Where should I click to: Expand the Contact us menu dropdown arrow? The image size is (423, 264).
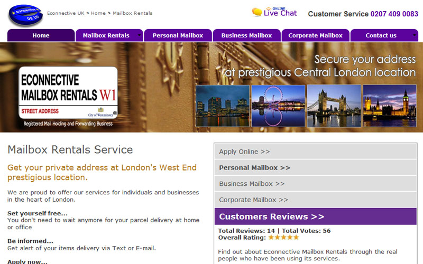coord(415,35)
